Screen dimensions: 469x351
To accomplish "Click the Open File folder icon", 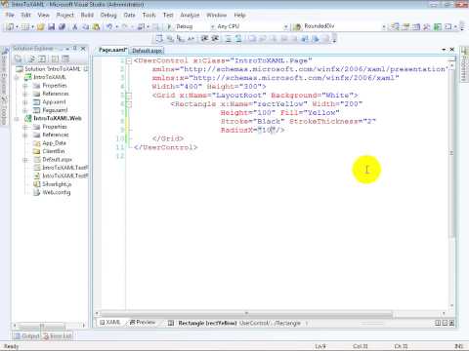I will pos(40,26).
